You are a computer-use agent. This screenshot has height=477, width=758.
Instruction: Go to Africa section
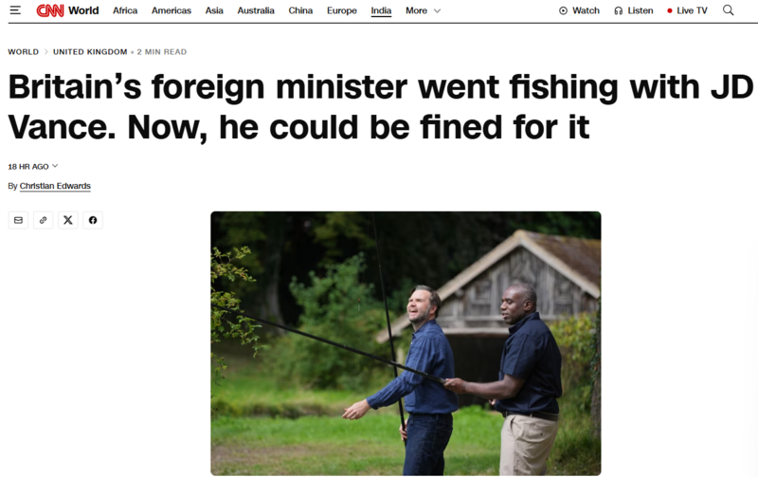point(125,10)
